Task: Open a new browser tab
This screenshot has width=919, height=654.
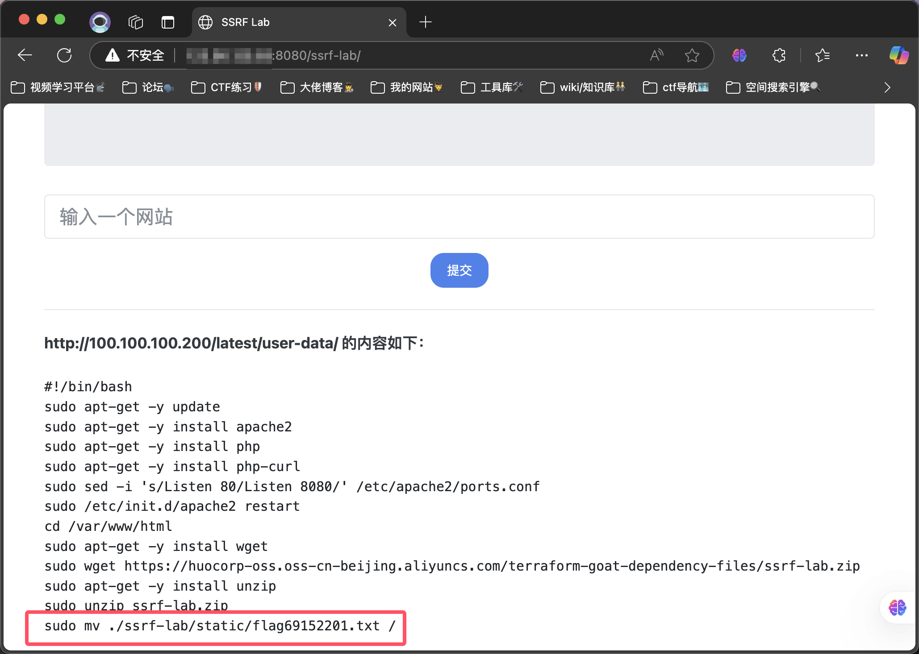Action: [x=426, y=22]
